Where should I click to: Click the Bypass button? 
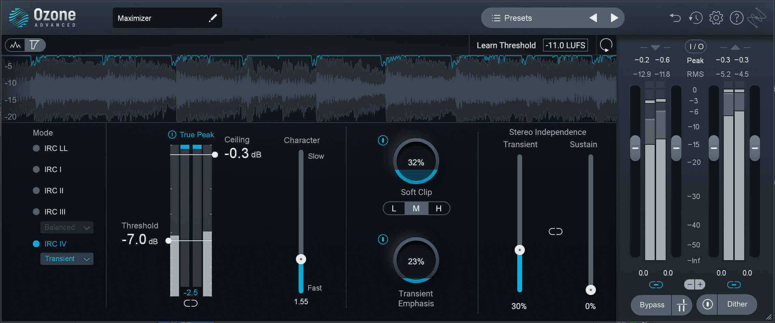[x=652, y=305]
